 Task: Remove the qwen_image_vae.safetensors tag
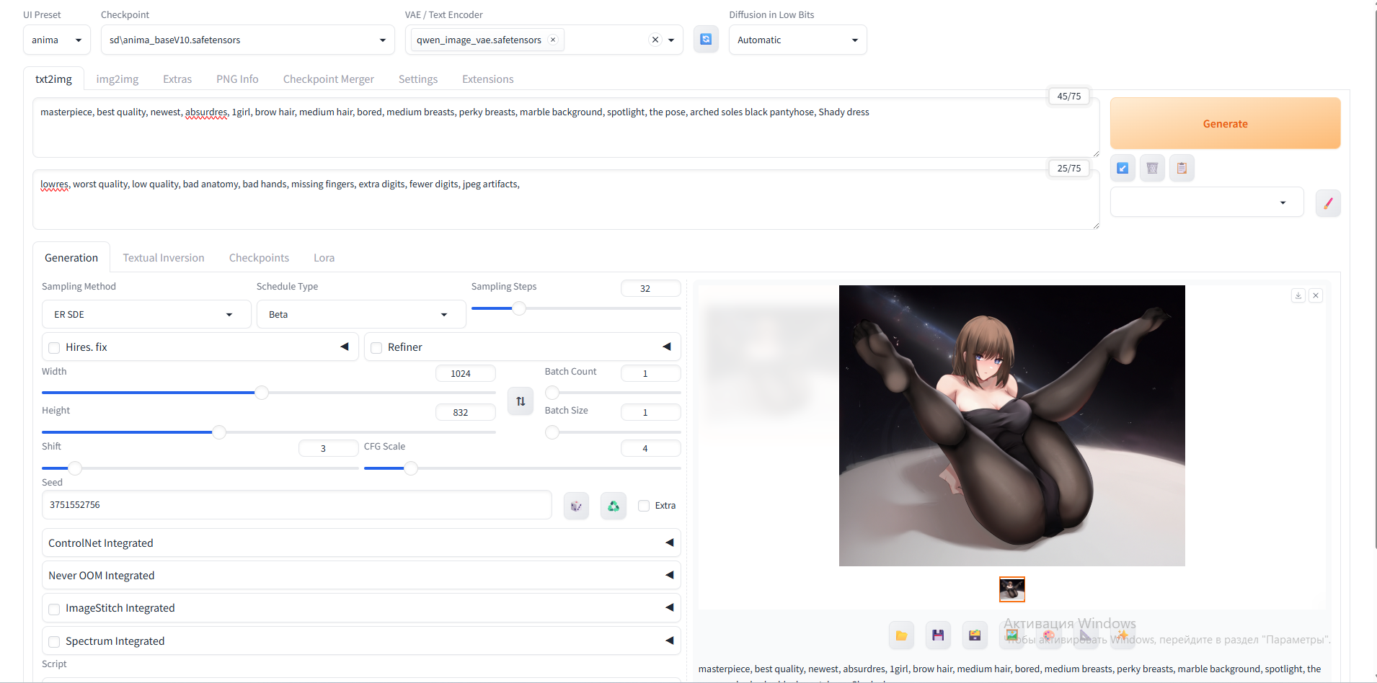[553, 40]
